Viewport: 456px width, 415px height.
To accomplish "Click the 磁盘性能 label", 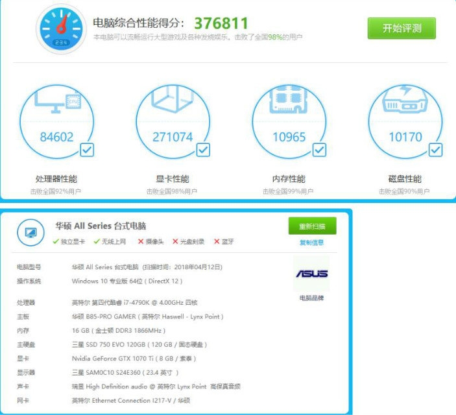I will [x=405, y=179].
